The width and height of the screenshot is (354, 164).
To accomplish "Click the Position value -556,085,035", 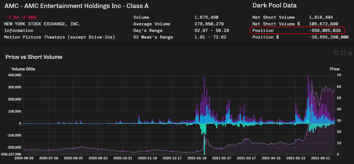I will 325,31.
